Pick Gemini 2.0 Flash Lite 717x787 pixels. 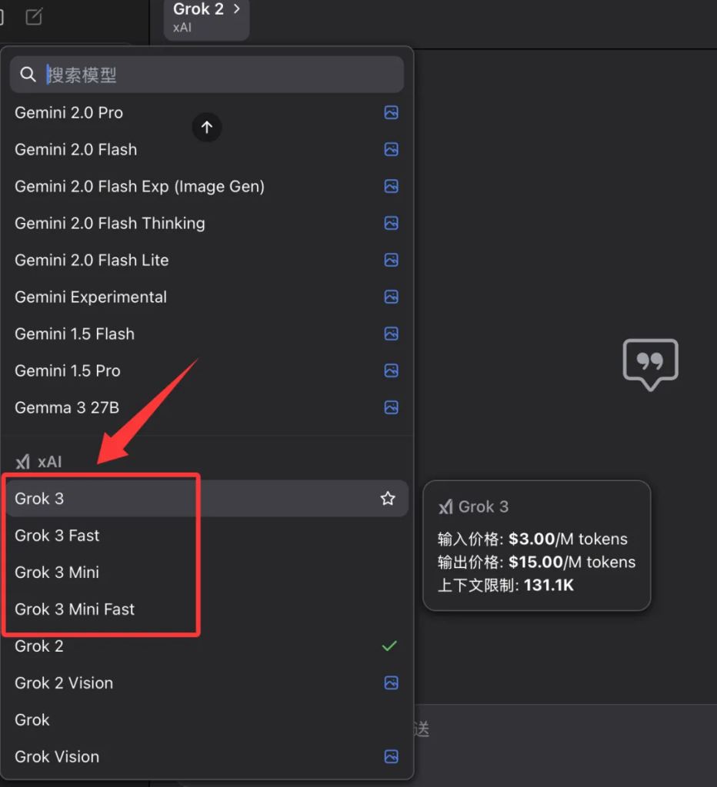point(206,260)
